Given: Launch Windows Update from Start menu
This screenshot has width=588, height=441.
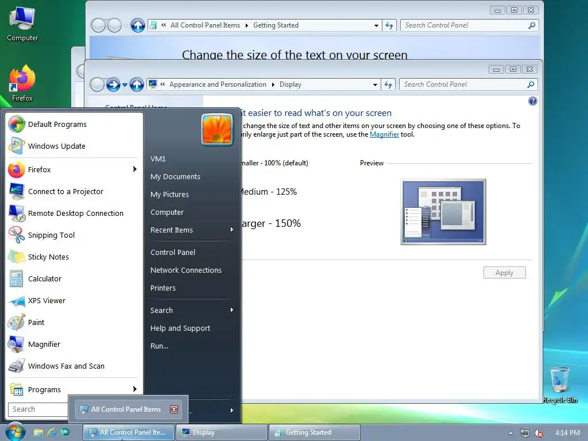Looking at the screenshot, I should point(73,146).
